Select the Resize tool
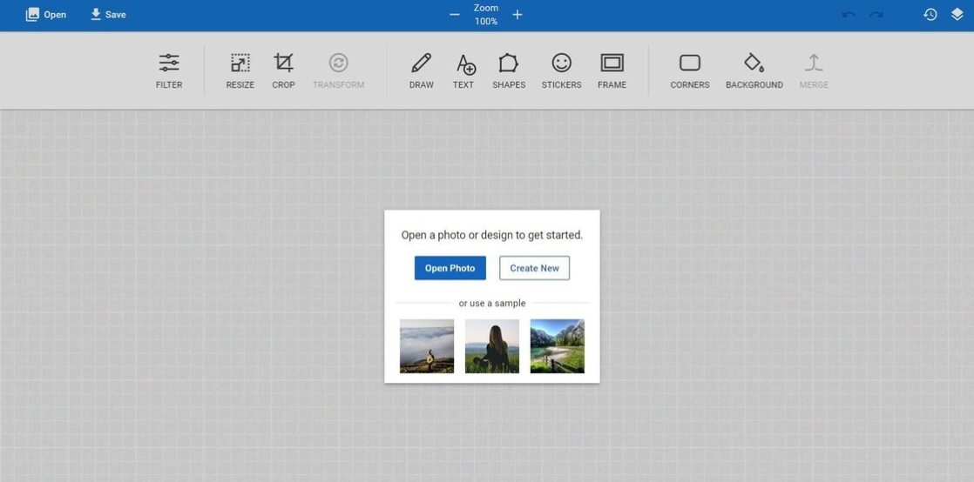Screen dimensions: 974x482 pyautogui.click(x=240, y=70)
